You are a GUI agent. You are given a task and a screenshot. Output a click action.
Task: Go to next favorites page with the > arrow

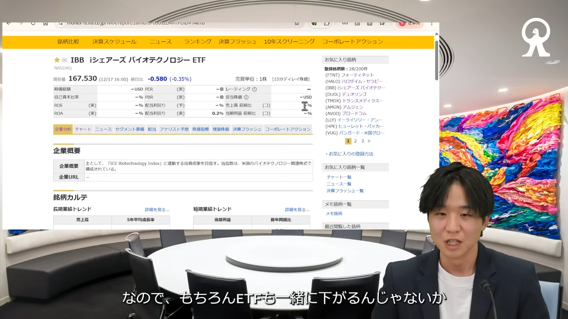coord(369,141)
